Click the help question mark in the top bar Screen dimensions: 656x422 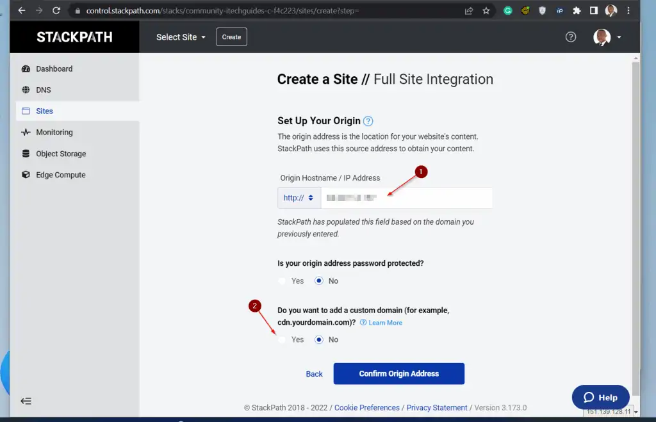point(571,37)
